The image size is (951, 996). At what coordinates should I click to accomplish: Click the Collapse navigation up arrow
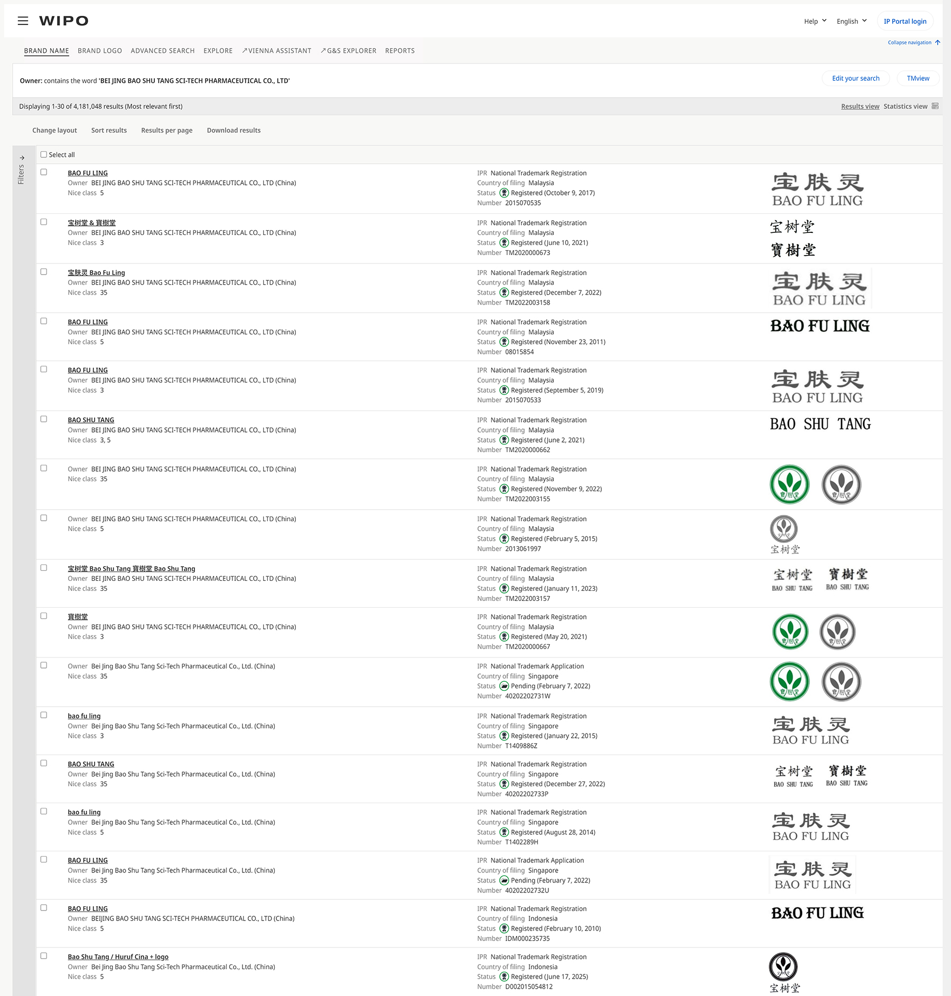(x=938, y=43)
